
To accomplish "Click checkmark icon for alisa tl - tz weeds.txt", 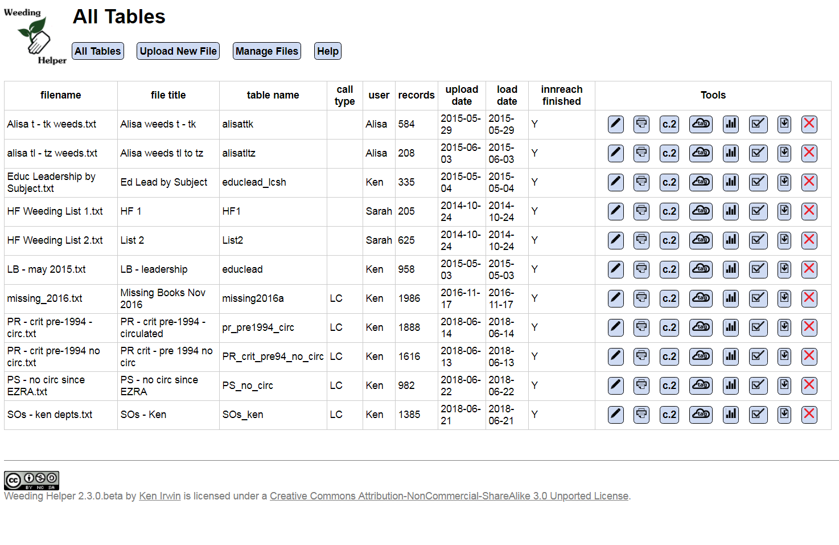I will pos(758,153).
